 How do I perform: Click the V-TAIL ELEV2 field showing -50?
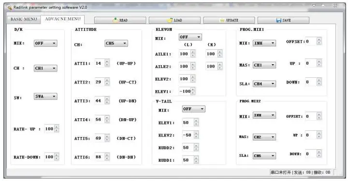coord(188,135)
